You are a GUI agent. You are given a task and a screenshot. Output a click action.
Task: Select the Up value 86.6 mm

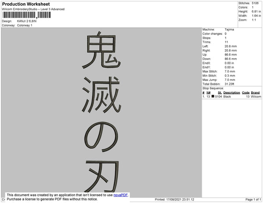coord(231,55)
